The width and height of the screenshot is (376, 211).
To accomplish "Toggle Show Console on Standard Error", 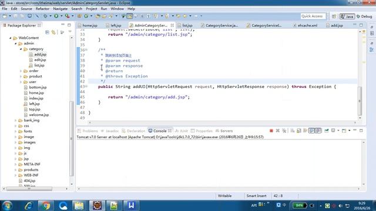I will 318,131.
